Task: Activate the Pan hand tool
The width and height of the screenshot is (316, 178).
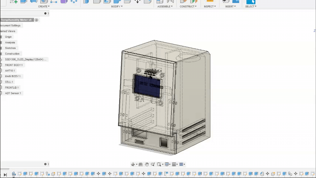Action: click(147, 164)
